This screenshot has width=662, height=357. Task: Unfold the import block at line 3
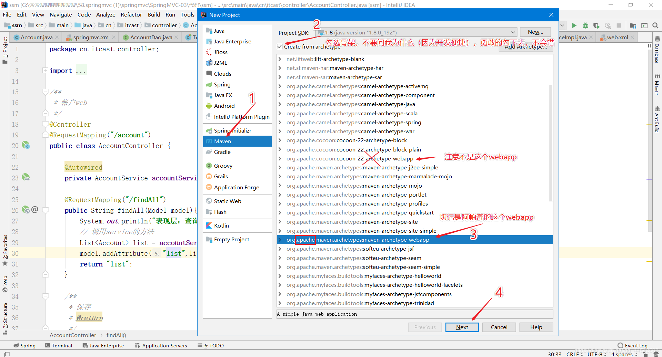(45, 71)
